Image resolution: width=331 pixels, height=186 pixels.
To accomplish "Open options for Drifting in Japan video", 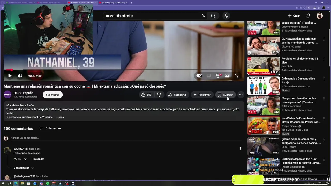I will [324, 160].
